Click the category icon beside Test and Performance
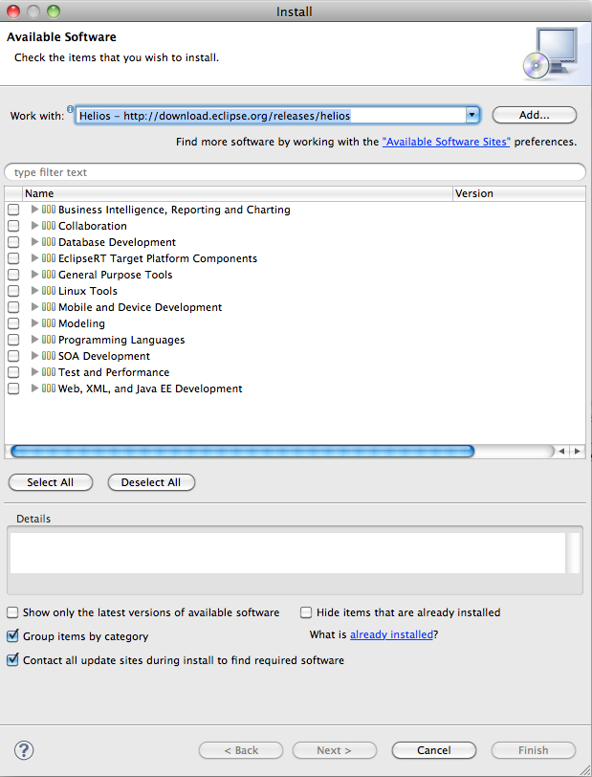Image resolution: width=592 pixels, height=777 pixels. point(49,372)
